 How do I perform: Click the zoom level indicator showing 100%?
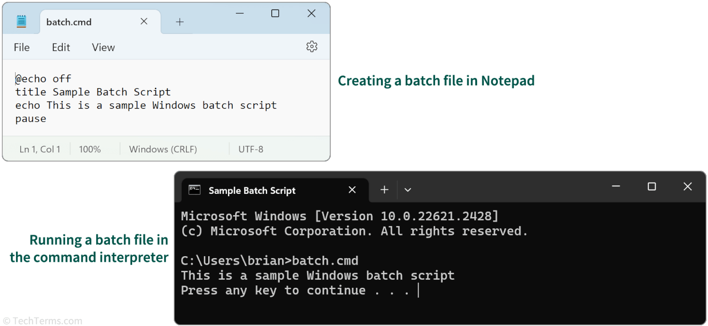tap(90, 149)
